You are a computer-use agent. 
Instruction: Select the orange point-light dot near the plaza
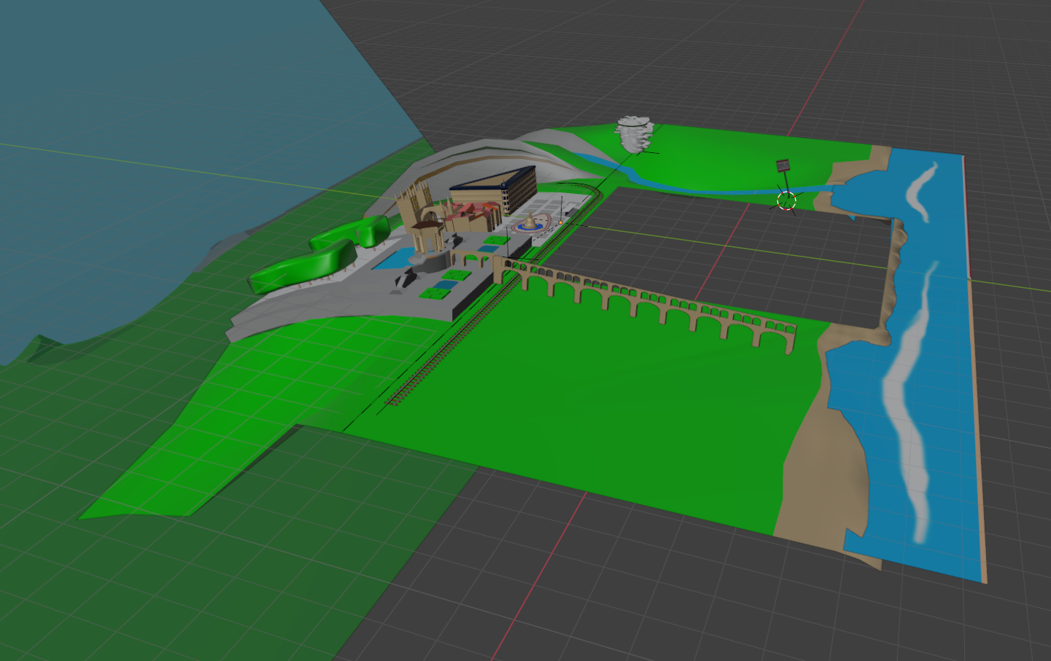(560, 222)
